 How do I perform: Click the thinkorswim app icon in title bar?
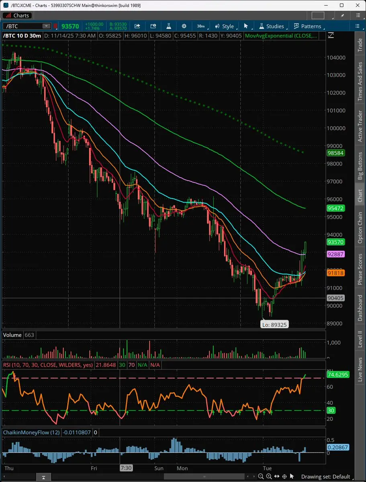coord(6,5)
